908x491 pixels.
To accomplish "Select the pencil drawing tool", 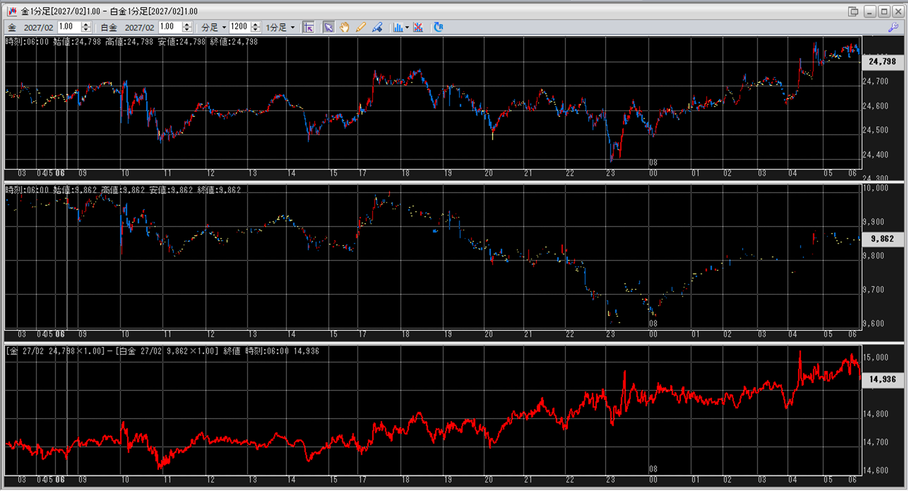I will tap(360, 28).
